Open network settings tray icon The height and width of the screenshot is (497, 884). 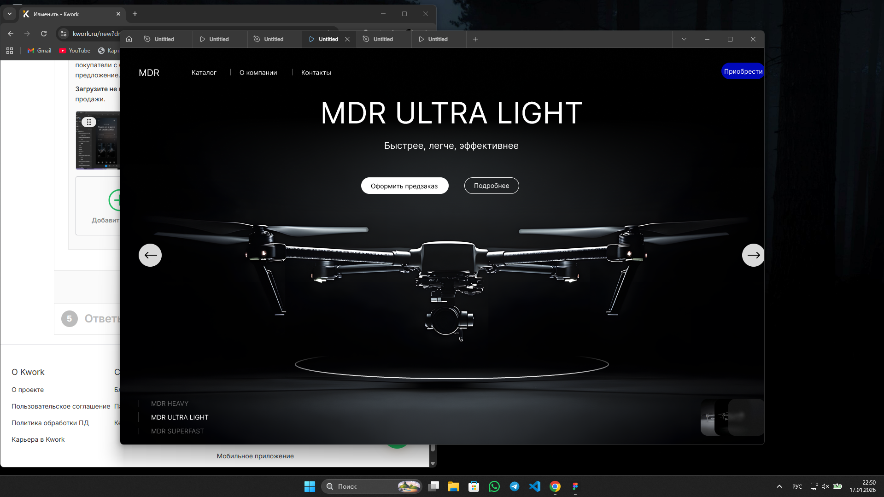814,486
